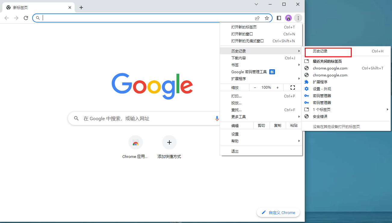The width and height of the screenshot is (392, 223).
Task: Click the 新标签页 tab title
Action: click(x=20, y=7)
